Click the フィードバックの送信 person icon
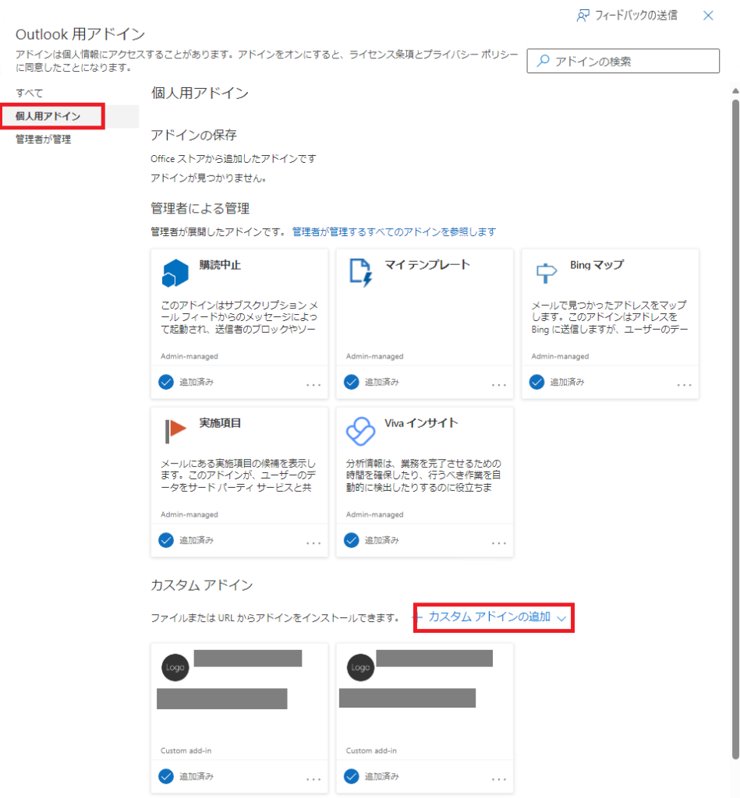This screenshot has width=740, height=798. pos(582,16)
